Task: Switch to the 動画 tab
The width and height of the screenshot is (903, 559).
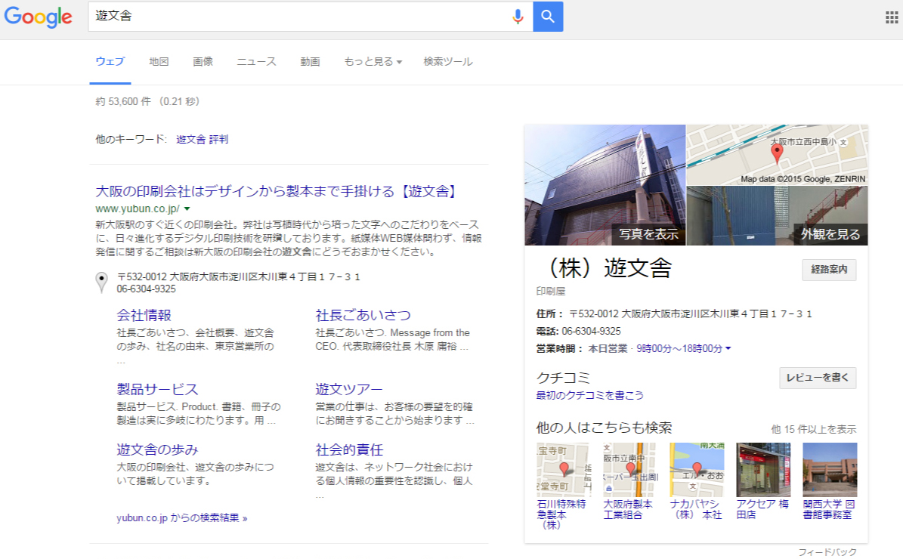Action: (310, 62)
